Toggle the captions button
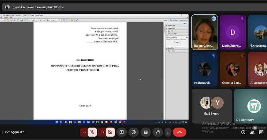This screenshot has height=140, width=267. tap(145, 132)
